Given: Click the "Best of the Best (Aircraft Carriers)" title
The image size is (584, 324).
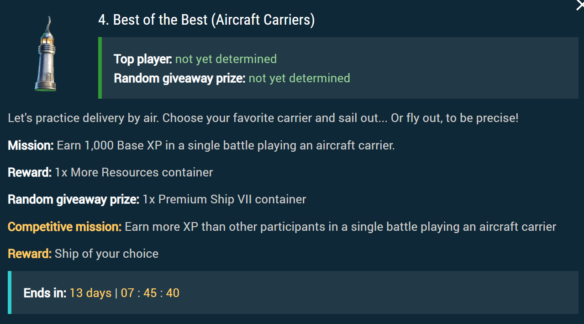Looking at the screenshot, I should click(206, 20).
